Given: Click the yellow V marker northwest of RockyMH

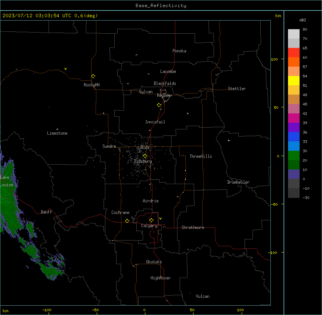Looking at the screenshot, I should tap(65, 69).
